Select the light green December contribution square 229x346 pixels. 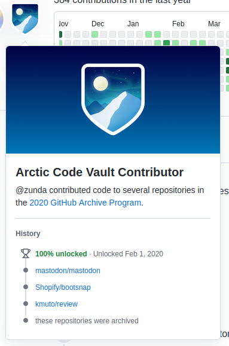[94, 34]
